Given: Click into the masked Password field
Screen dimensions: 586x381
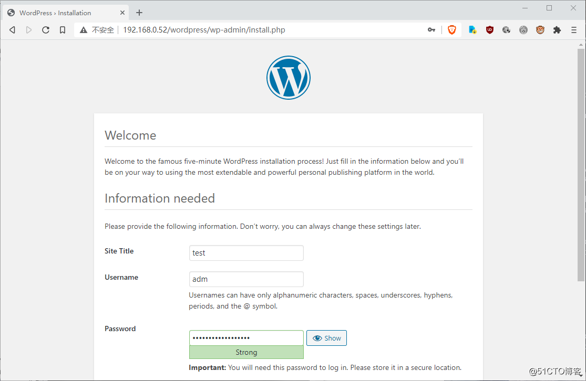Looking at the screenshot, I should 246,338.
